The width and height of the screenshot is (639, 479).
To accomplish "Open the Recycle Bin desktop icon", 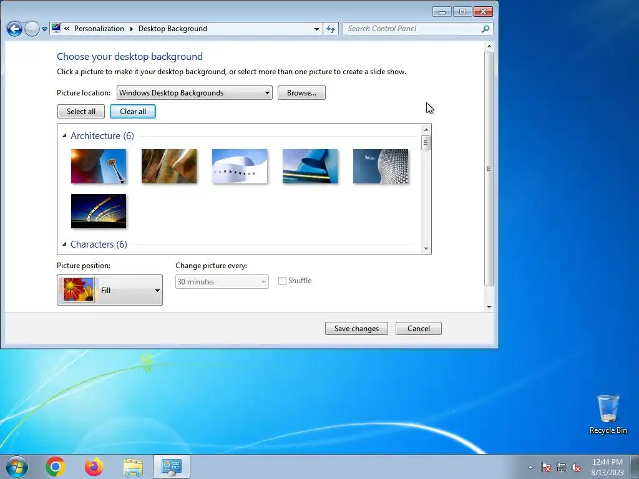I will tap(608, 414).
